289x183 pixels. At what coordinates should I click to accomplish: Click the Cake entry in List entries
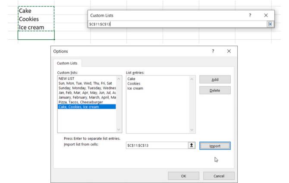pyautogui.click(x=131, y=79)
